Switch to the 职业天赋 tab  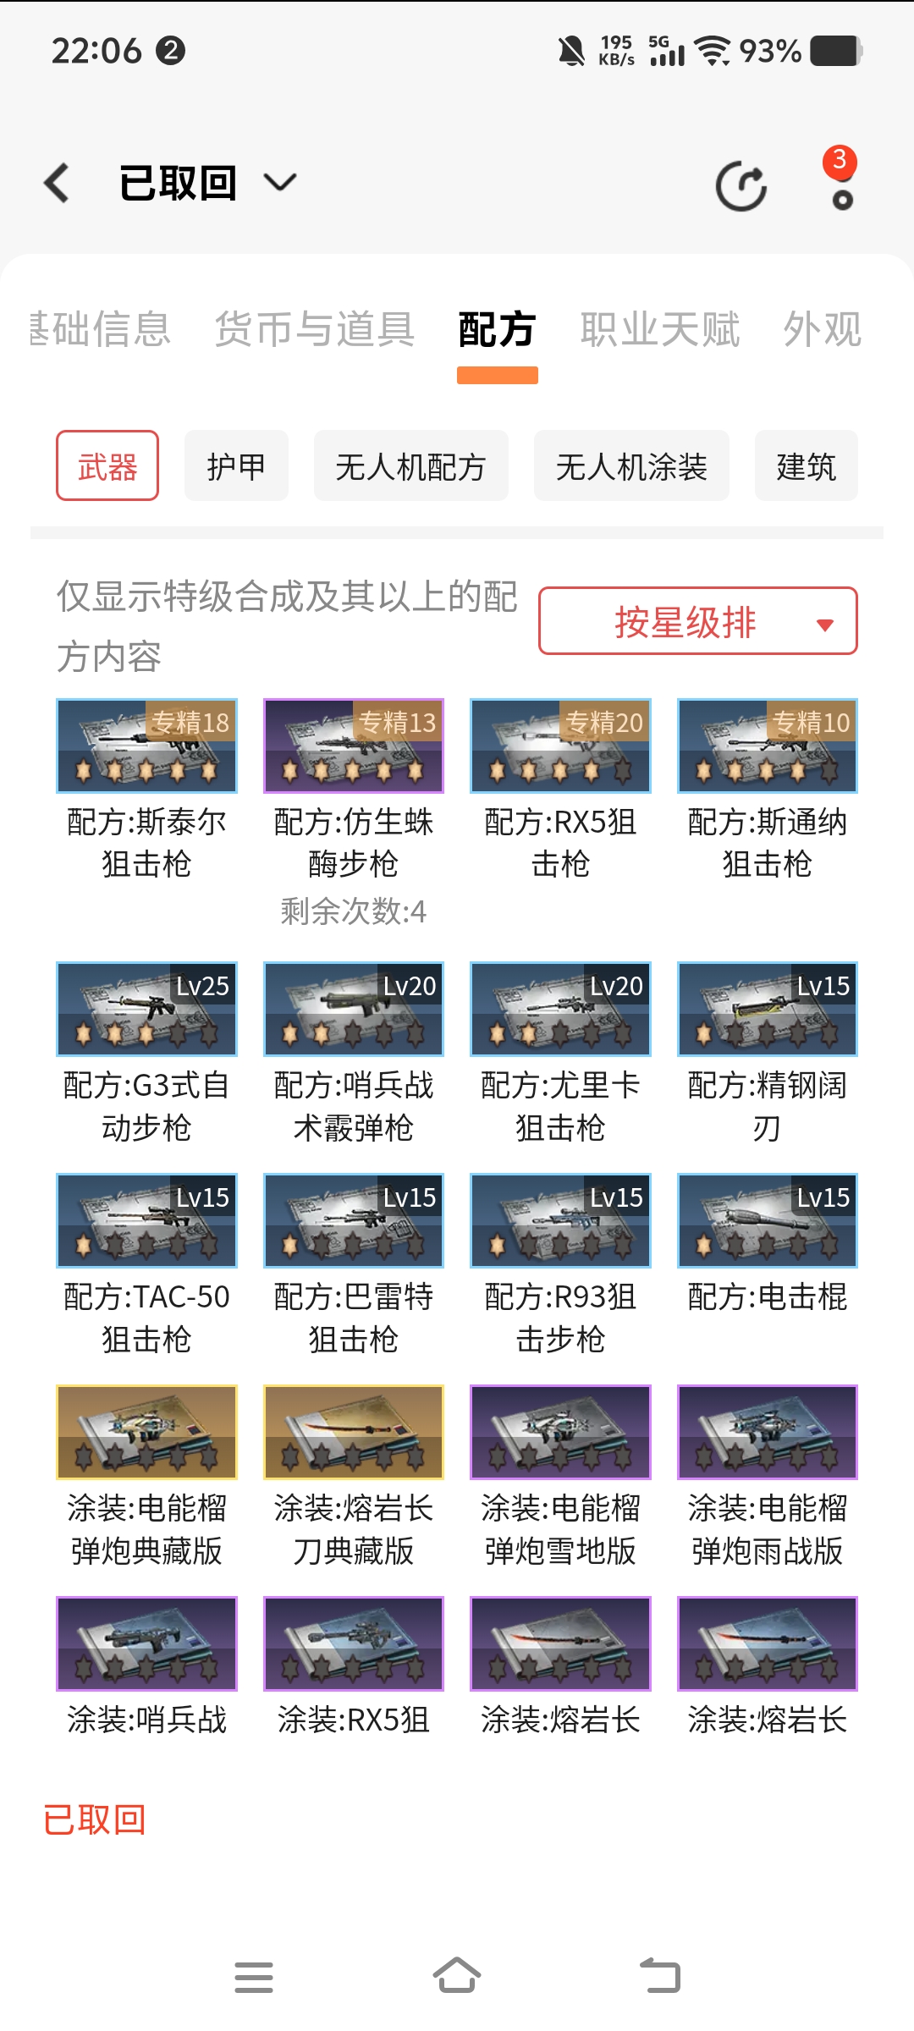pyautogui.click(x=660, y=329)
